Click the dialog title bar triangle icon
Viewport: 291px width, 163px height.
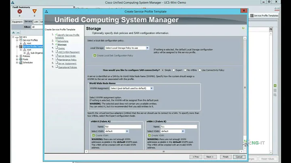pyautogui.click(x=46, y=11)
